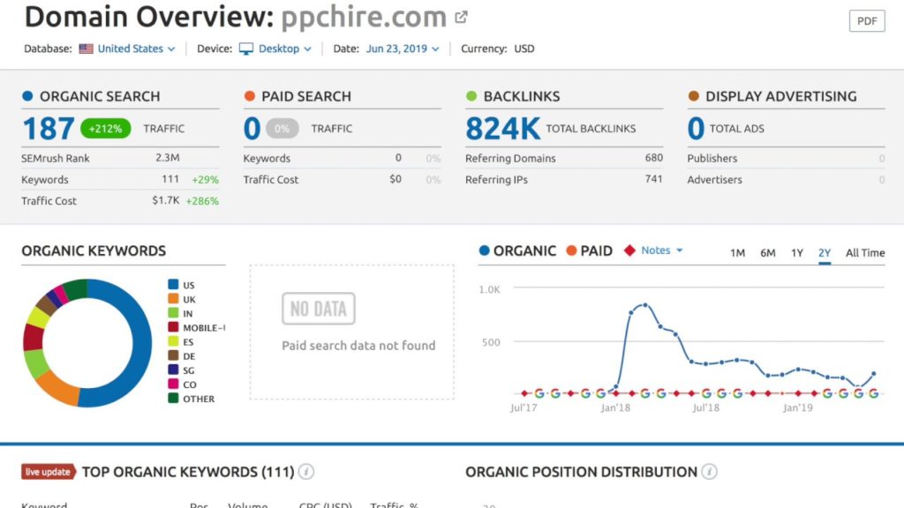Open United States database dropdown
This screenshot has width=904, height=508.
[135, 49]
